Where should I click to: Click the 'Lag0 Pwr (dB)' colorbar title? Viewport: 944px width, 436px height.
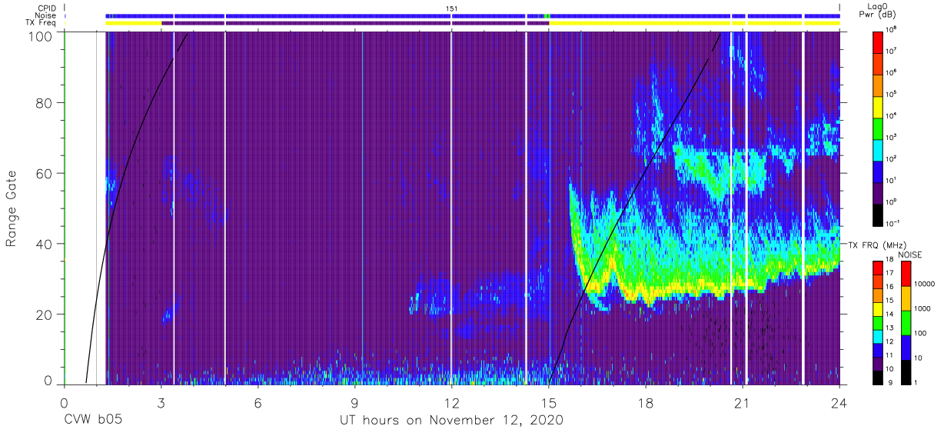coord(878,11)
